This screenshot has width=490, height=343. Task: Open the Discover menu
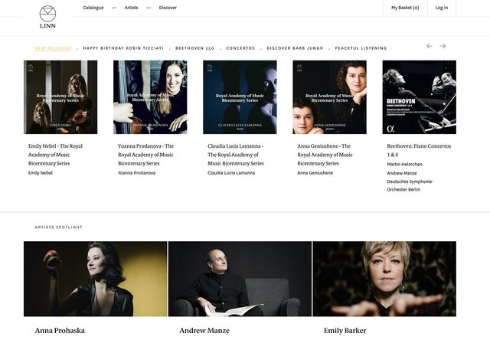168,8
